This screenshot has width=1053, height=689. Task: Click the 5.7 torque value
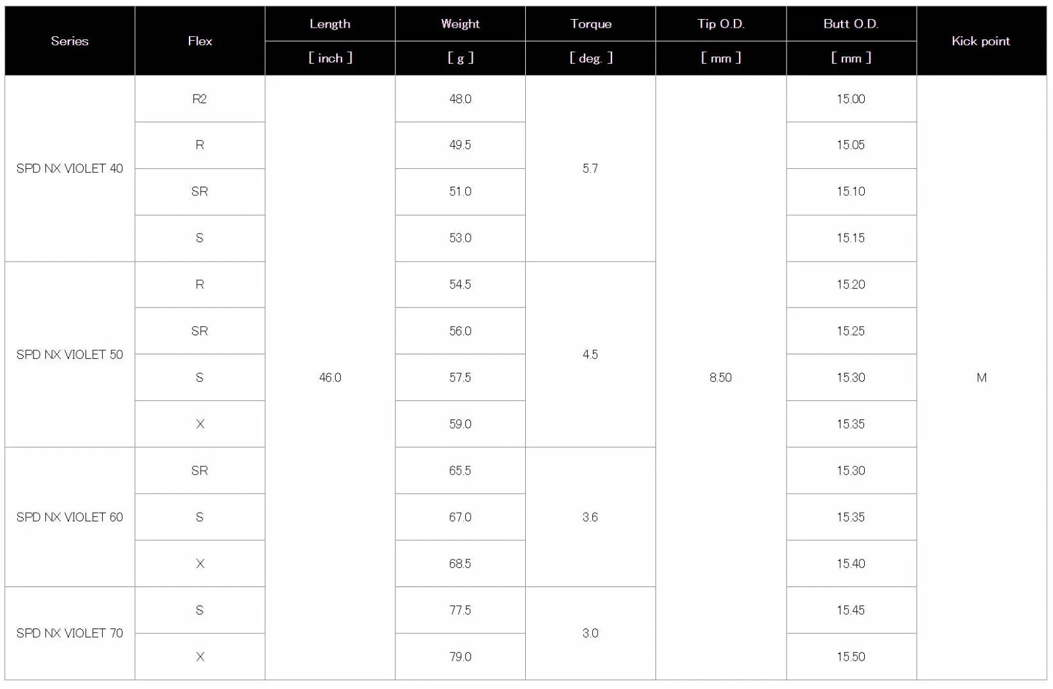click(x=590, y=168)
